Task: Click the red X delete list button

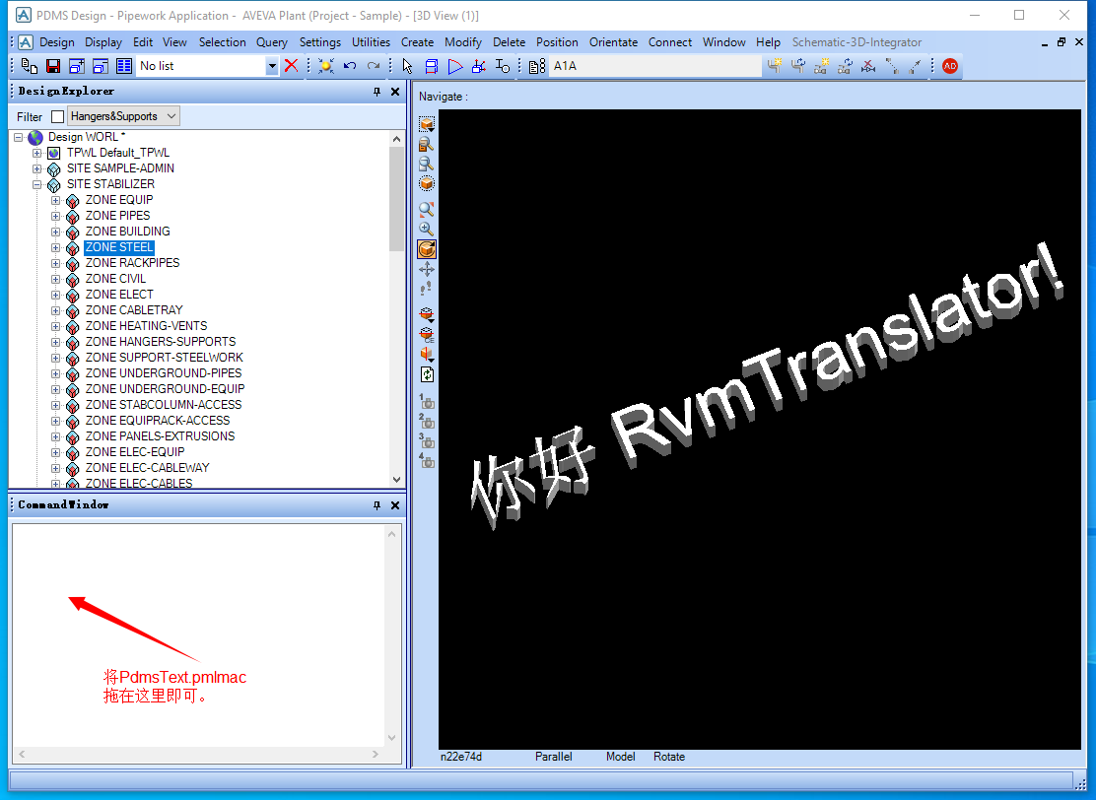Action: [292, 66]
